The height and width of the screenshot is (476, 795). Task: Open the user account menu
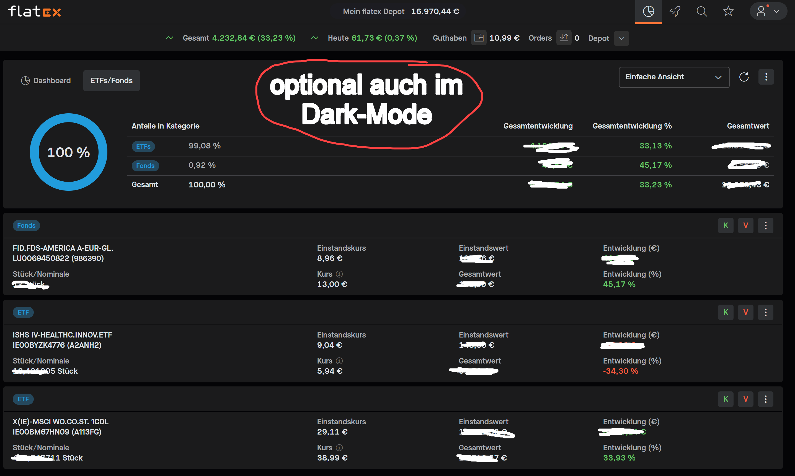(768, 12)
